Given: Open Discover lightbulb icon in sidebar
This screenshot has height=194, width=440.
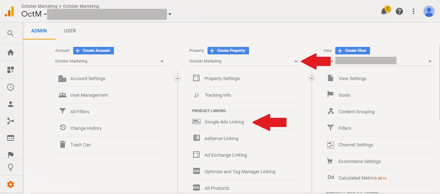Looking at the screenshot, I should [11, 167].
